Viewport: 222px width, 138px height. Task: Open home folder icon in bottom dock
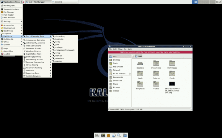coord(125,135)
